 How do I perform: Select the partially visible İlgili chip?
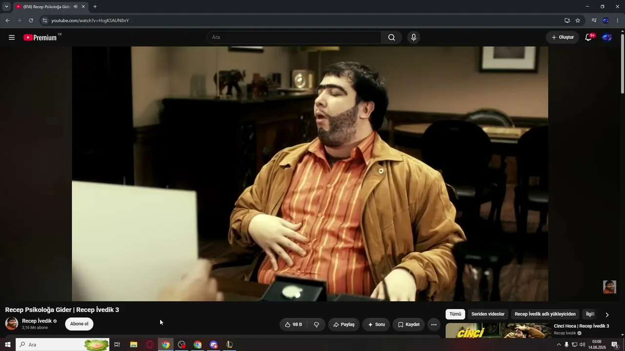coord(590,314)
